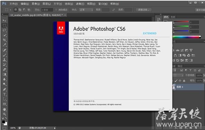Select the Clone Stamp tool
The height and width of the screenshot is (130, 205).
click(4, 60)
